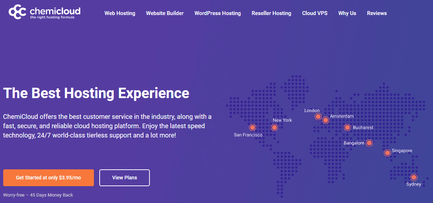Image resolution: width=433 pixels, height=203 pixels.
Task: Select the Sydney server location marker
Action: [x=414, y=177]
